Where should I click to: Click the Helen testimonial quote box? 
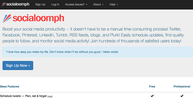(x=98, y=52)
